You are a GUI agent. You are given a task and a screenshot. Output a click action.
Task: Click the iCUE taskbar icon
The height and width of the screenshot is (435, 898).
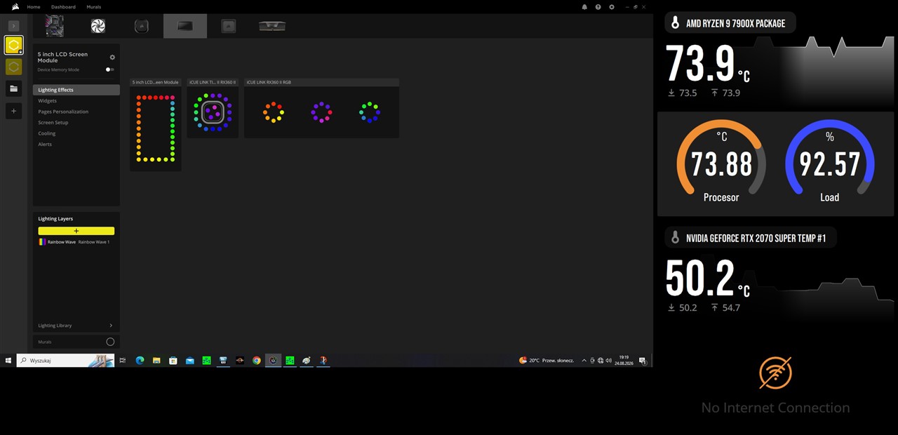pyautogui.click(x=273, y=361)
